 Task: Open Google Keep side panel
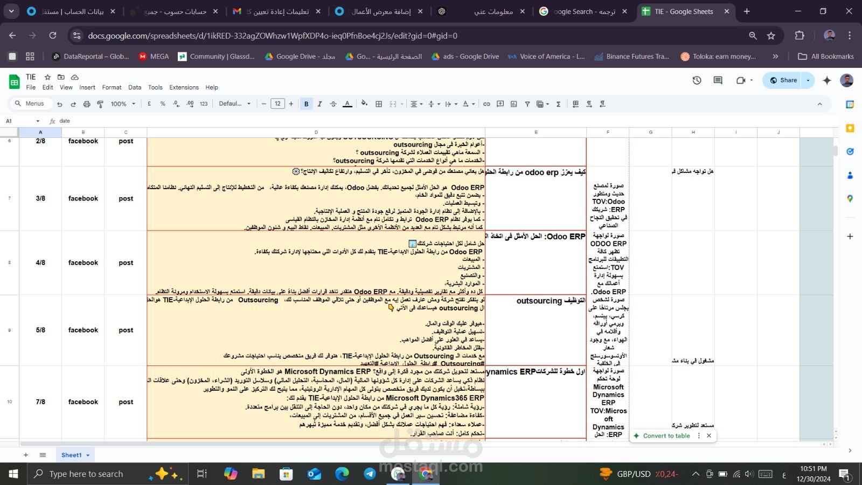point(850,128)
